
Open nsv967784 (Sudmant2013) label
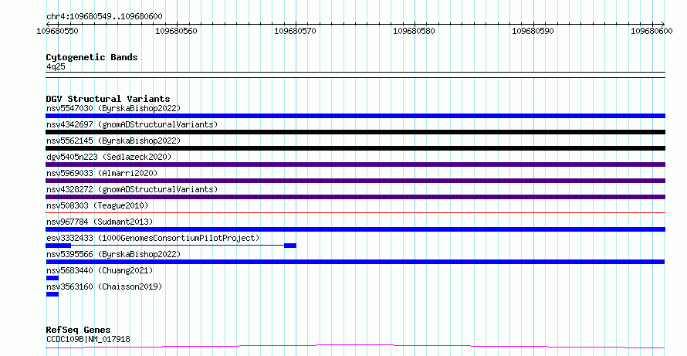point(100,222)
